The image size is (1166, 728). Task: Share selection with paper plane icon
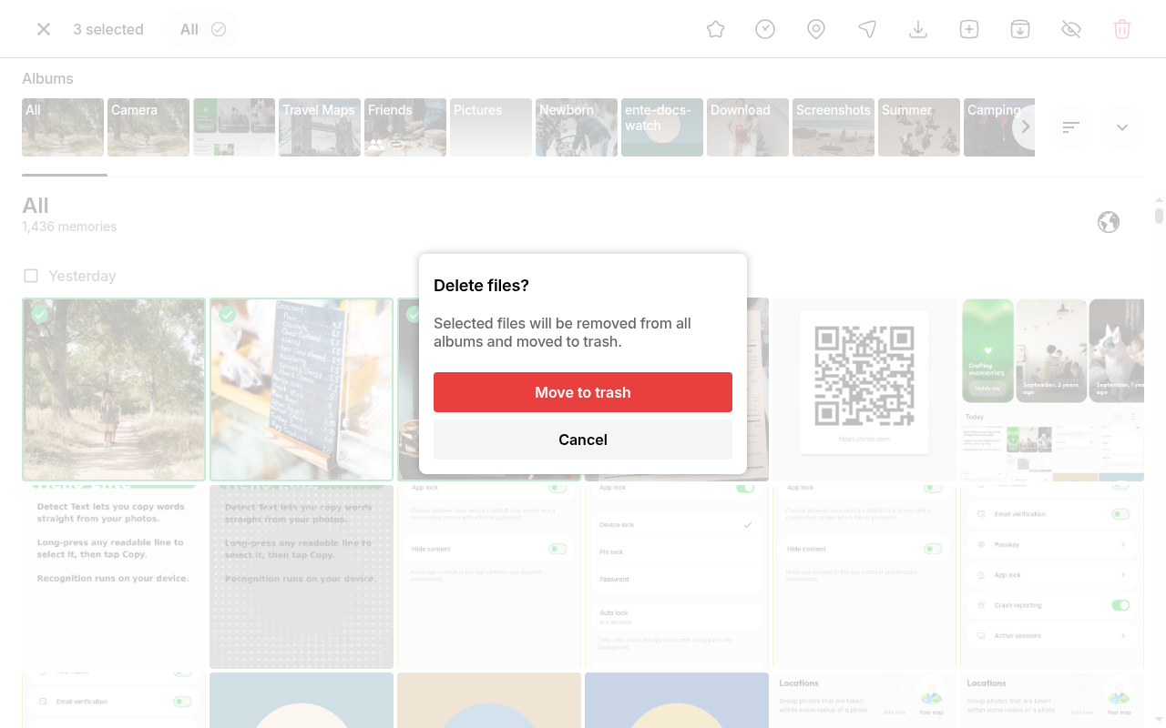tap(867, 29)
